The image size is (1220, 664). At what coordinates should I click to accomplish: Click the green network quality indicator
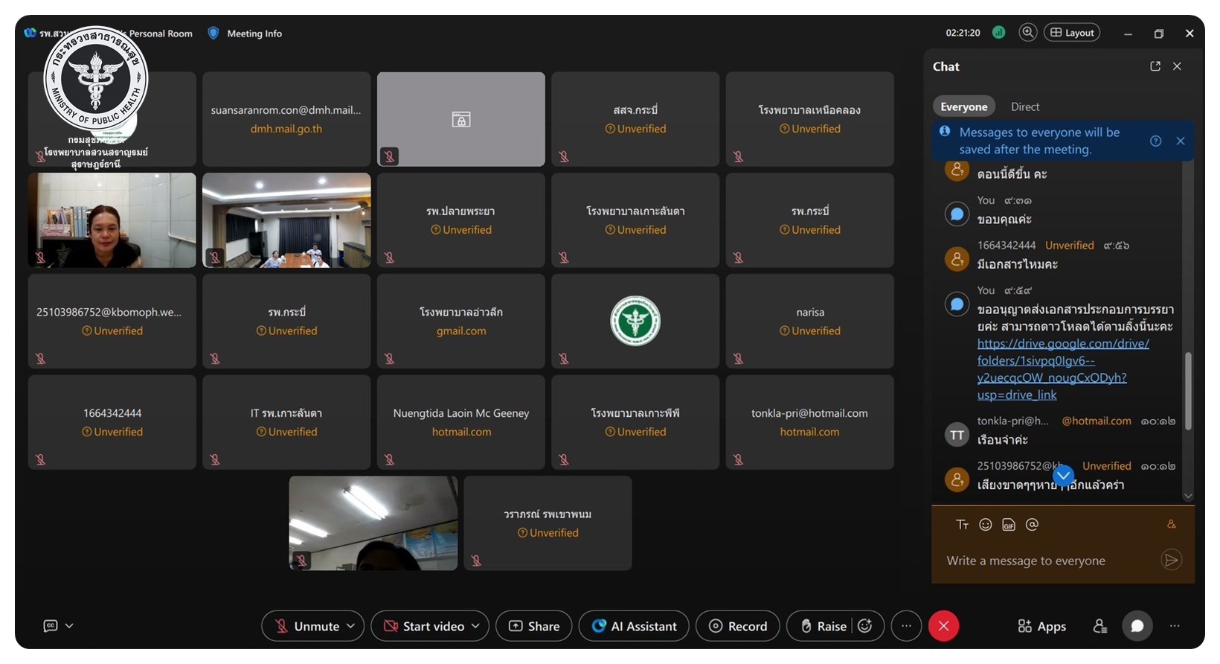999,33
